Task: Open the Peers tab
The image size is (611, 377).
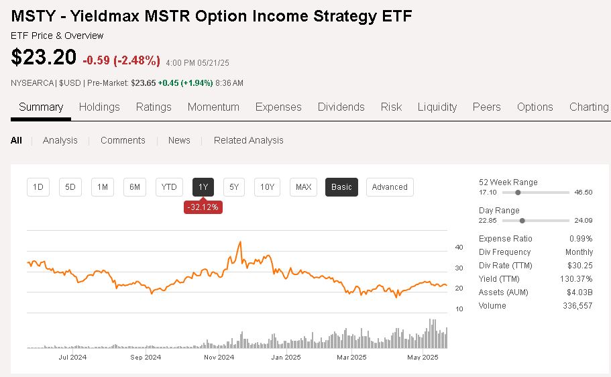Action: pos(486,107)
